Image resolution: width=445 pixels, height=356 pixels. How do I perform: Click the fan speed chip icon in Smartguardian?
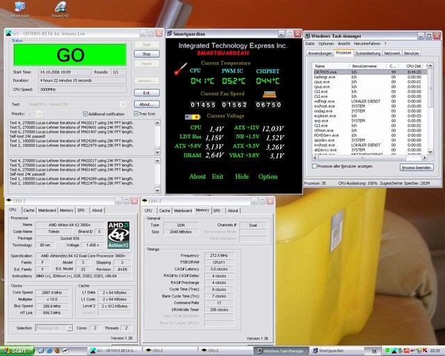(x=270, y=94)
